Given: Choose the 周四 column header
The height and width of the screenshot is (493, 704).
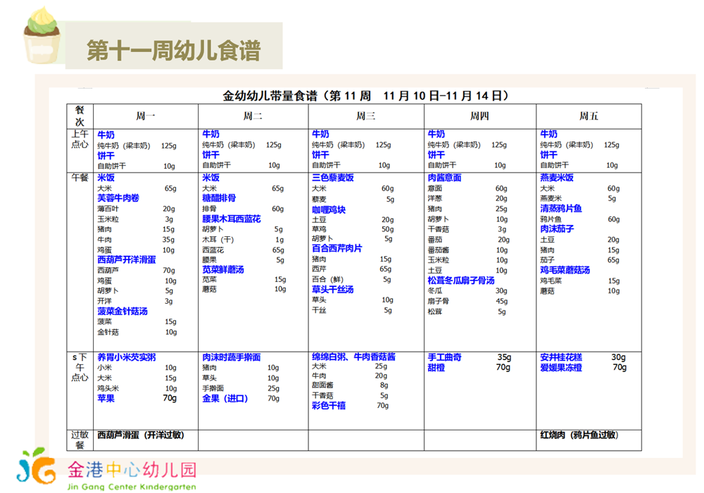Looking at the screenshot, I should pyautogui.click(x=479, y=116).
